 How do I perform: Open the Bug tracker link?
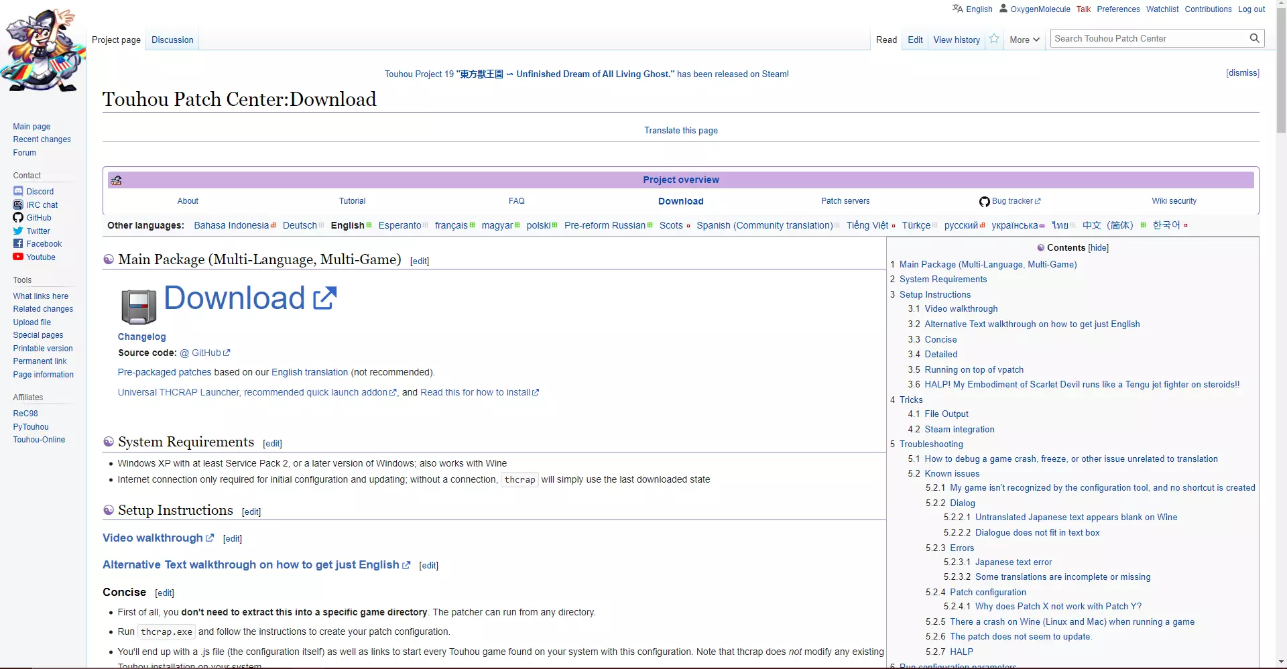(1016, 201)
